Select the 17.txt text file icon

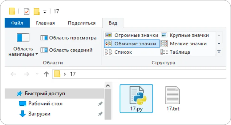(173, 98)
